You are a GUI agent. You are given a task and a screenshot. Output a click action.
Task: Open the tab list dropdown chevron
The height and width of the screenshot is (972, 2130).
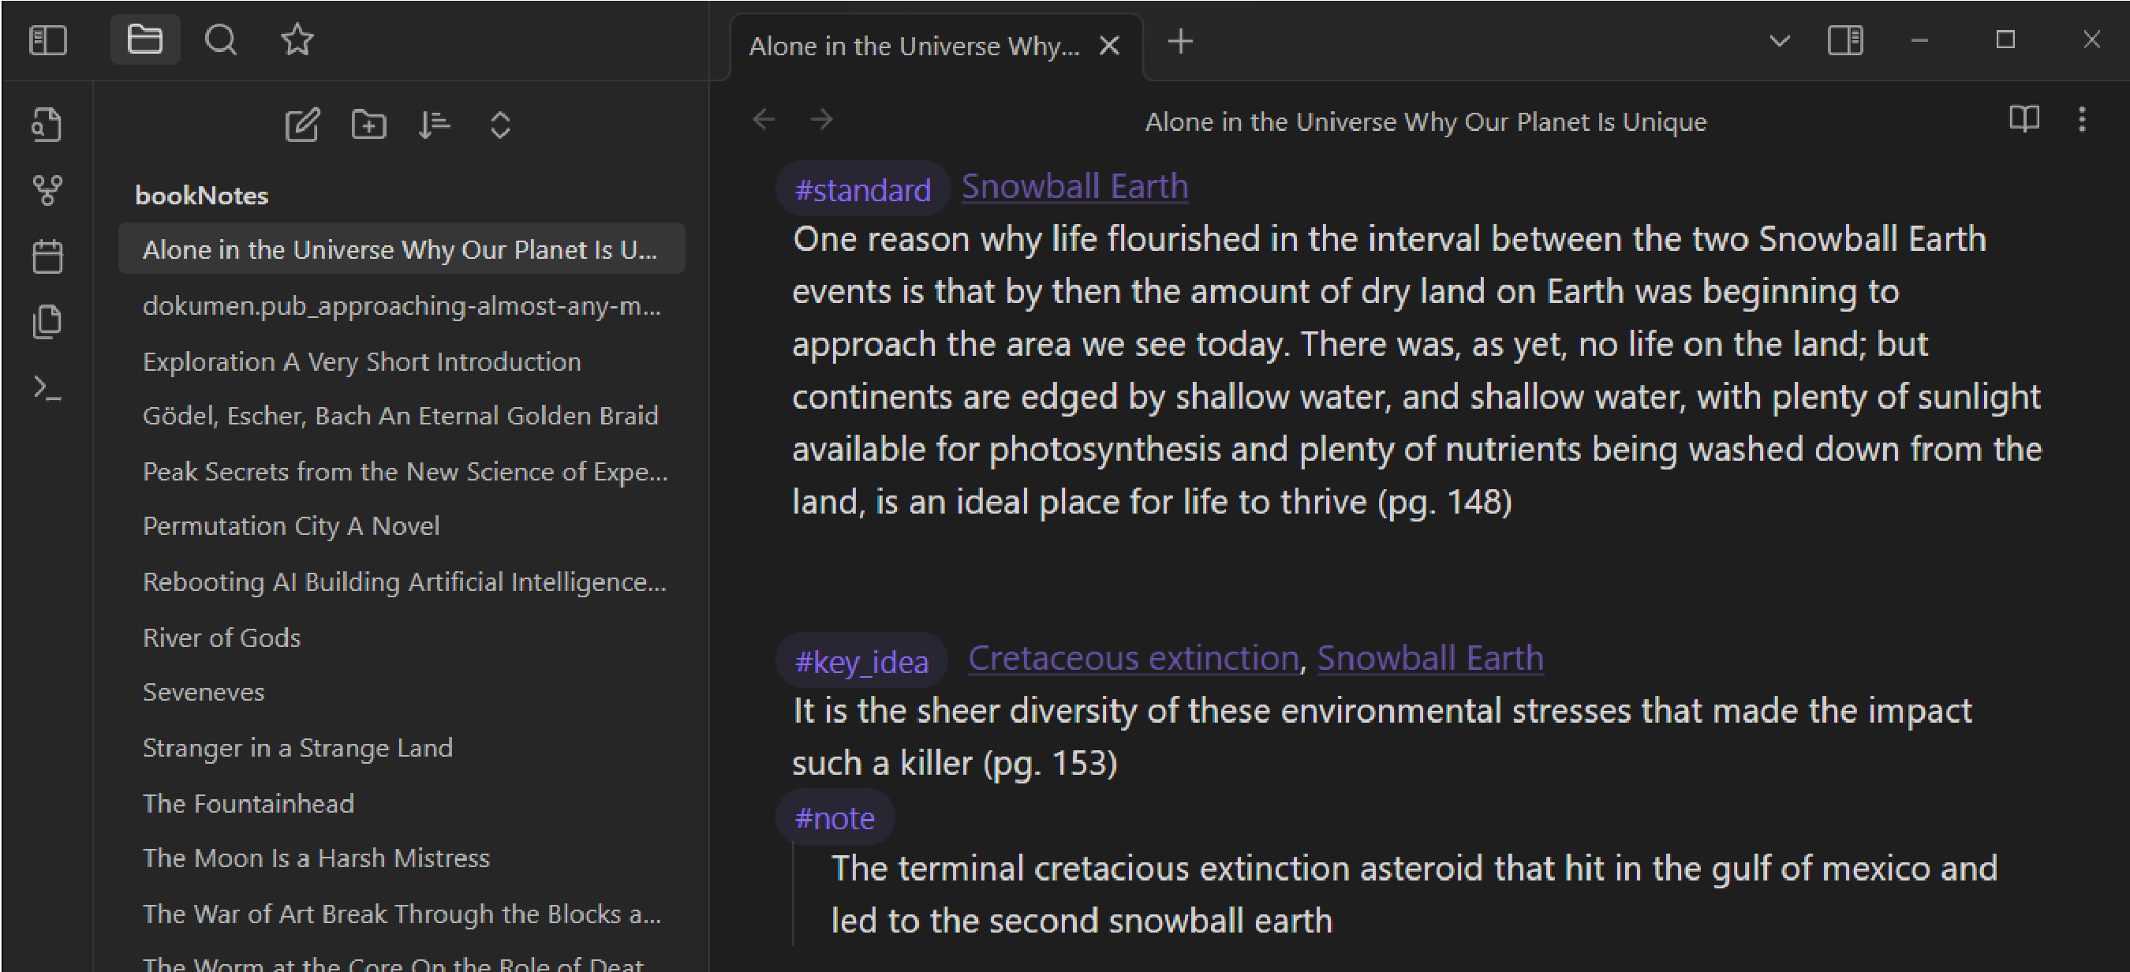(x=1780, y=39)
